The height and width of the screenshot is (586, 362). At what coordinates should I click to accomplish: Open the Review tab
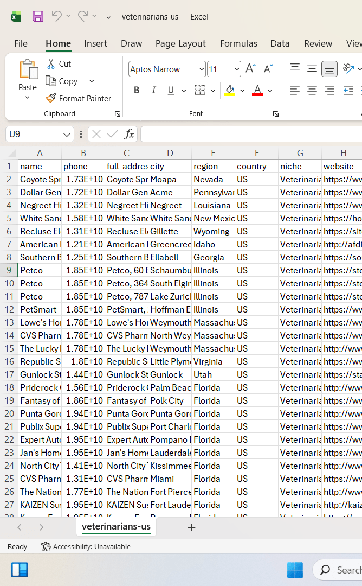coord(318,43)
